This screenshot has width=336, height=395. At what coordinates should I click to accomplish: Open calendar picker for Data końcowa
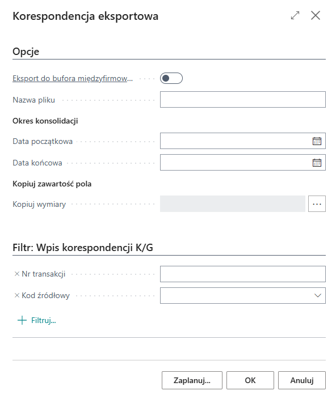(x=317, y=163)
